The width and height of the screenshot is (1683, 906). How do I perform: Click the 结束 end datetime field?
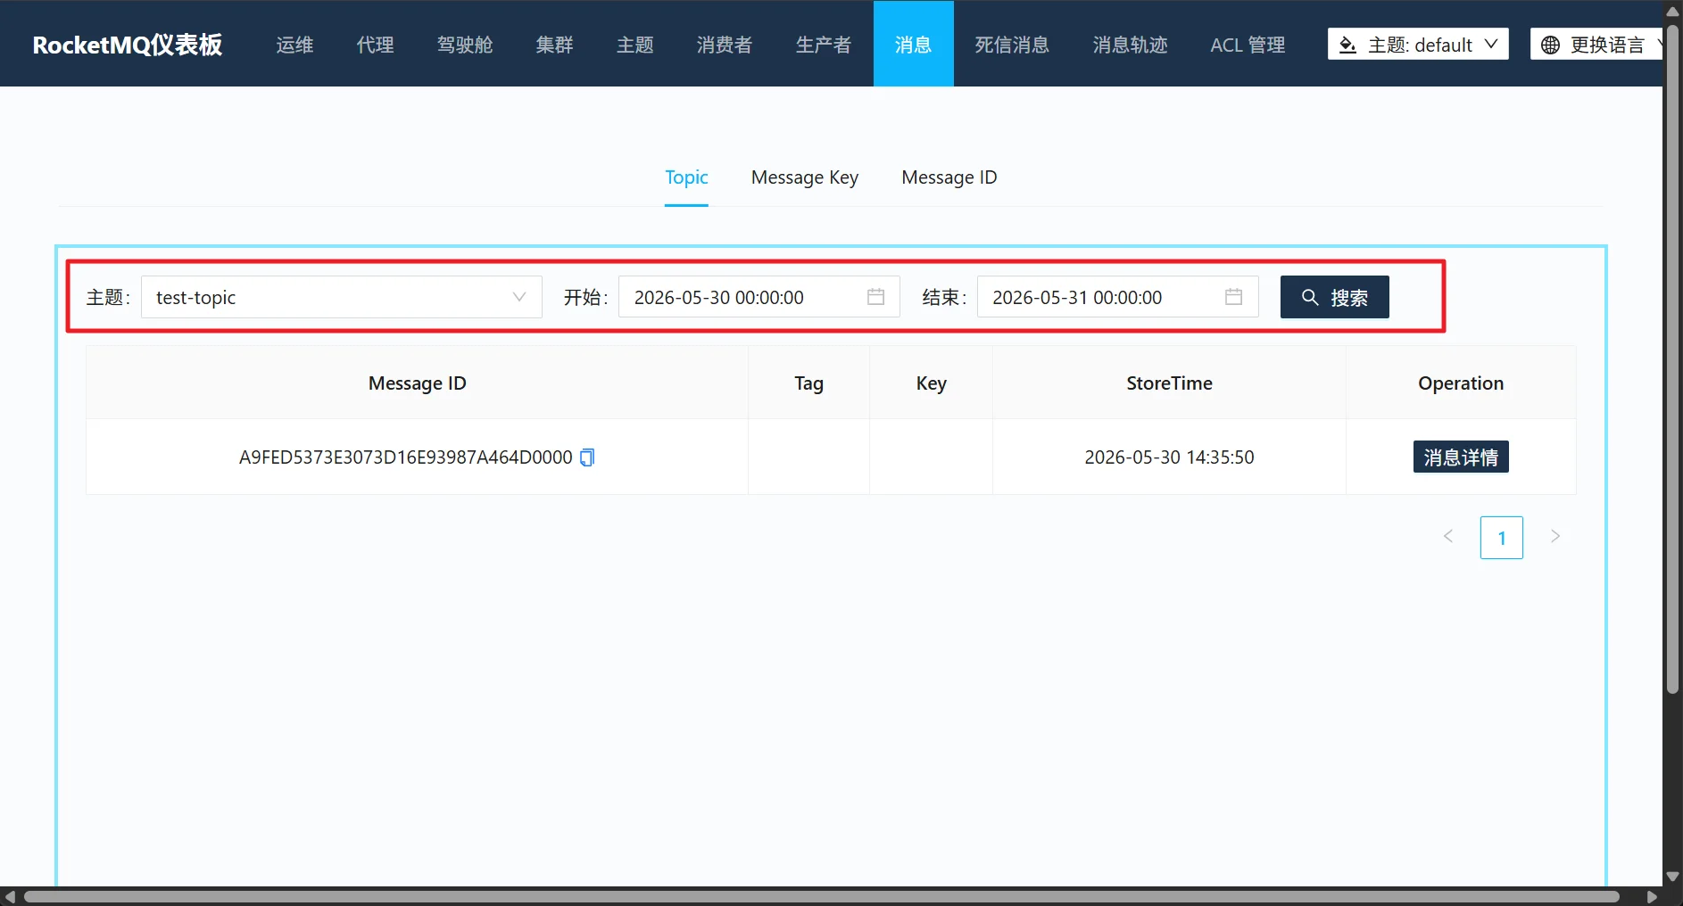(1118, 297)
